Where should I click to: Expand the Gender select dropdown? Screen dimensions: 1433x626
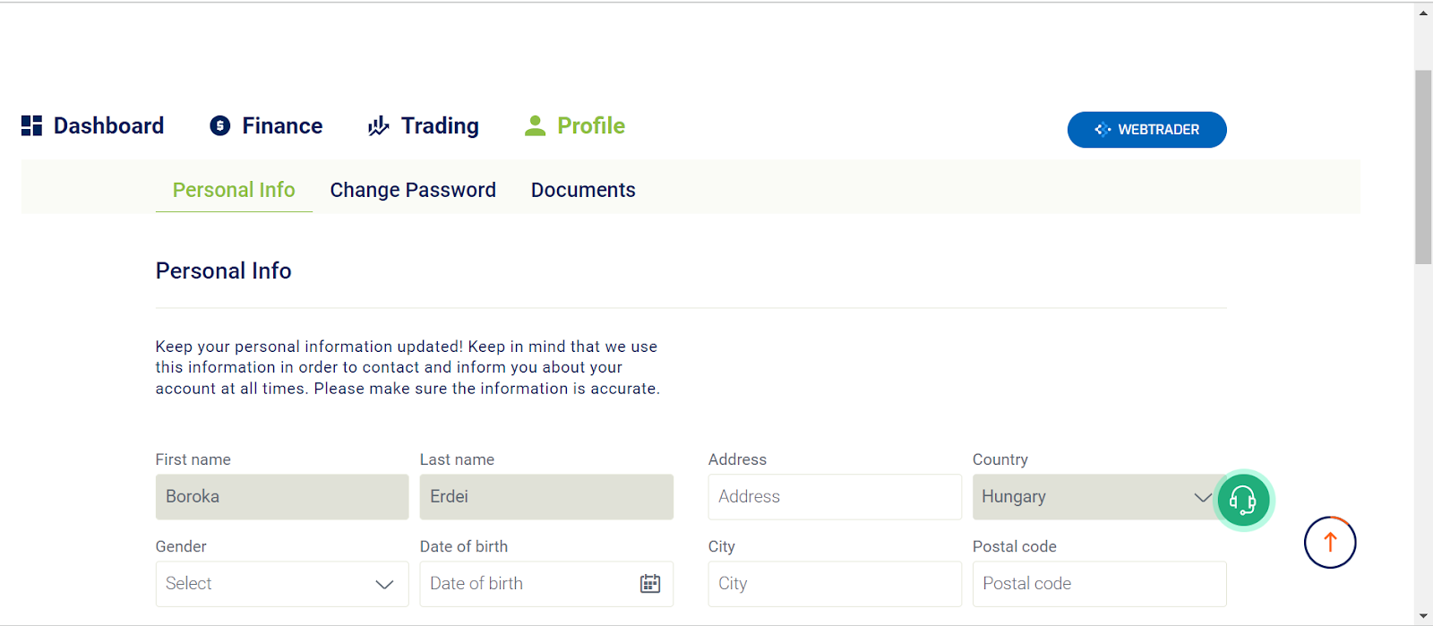pos(282,584)
